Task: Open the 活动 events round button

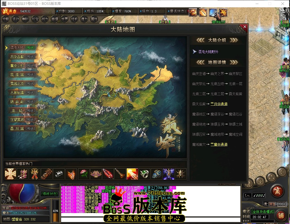Action: click(15, 19)
